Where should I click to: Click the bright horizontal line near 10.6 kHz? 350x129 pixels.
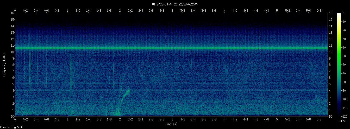click(x=172, y=48)
